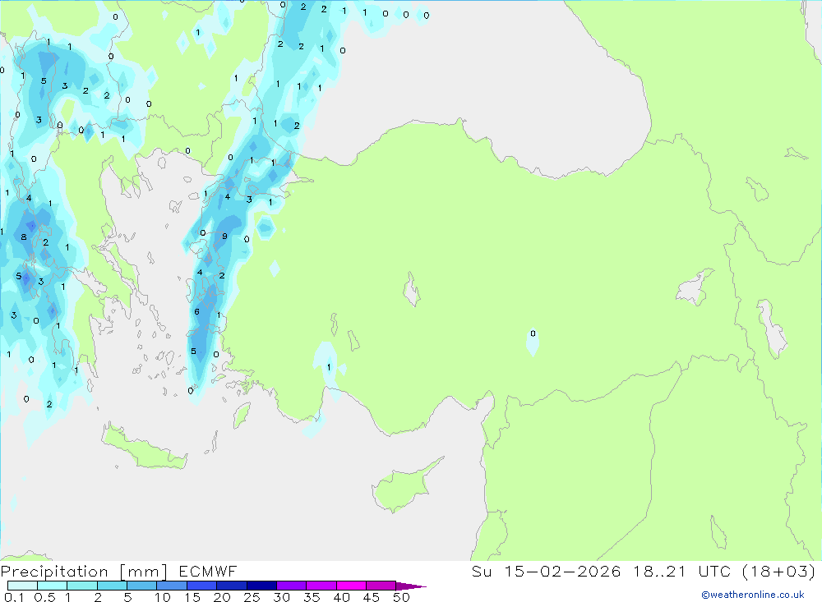Select the 25–30 mm navy legend swatch
The image size is (822, 602).
pyautogui.click(x=261, y=586)
